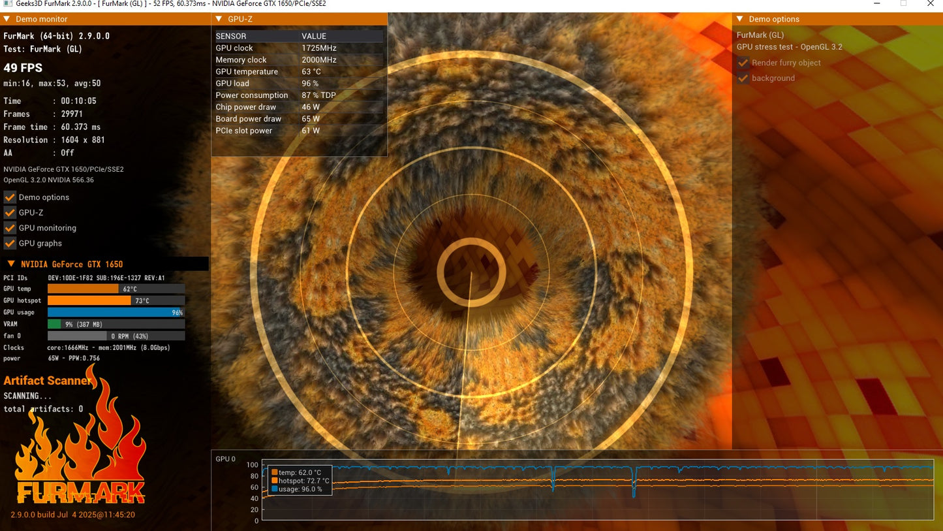Collapse the right Demo options panel

tap(739, 19)
